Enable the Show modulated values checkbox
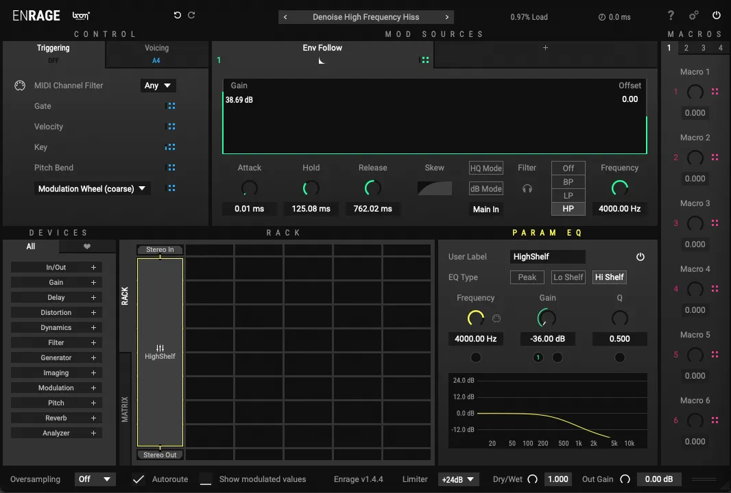 (x=206, y=479)
